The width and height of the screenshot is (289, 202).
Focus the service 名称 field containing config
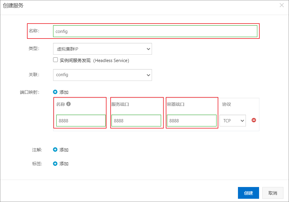155,31
